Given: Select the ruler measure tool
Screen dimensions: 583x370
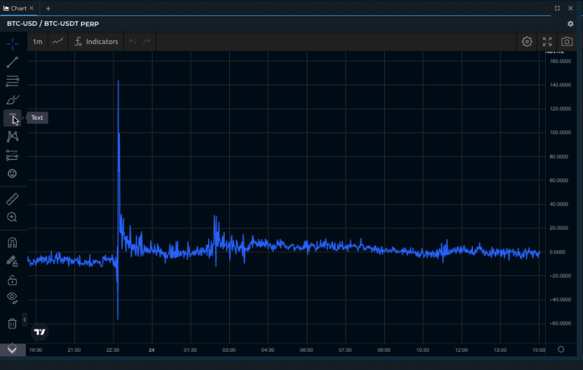Looking at the screenshot, I should (12, 199).
